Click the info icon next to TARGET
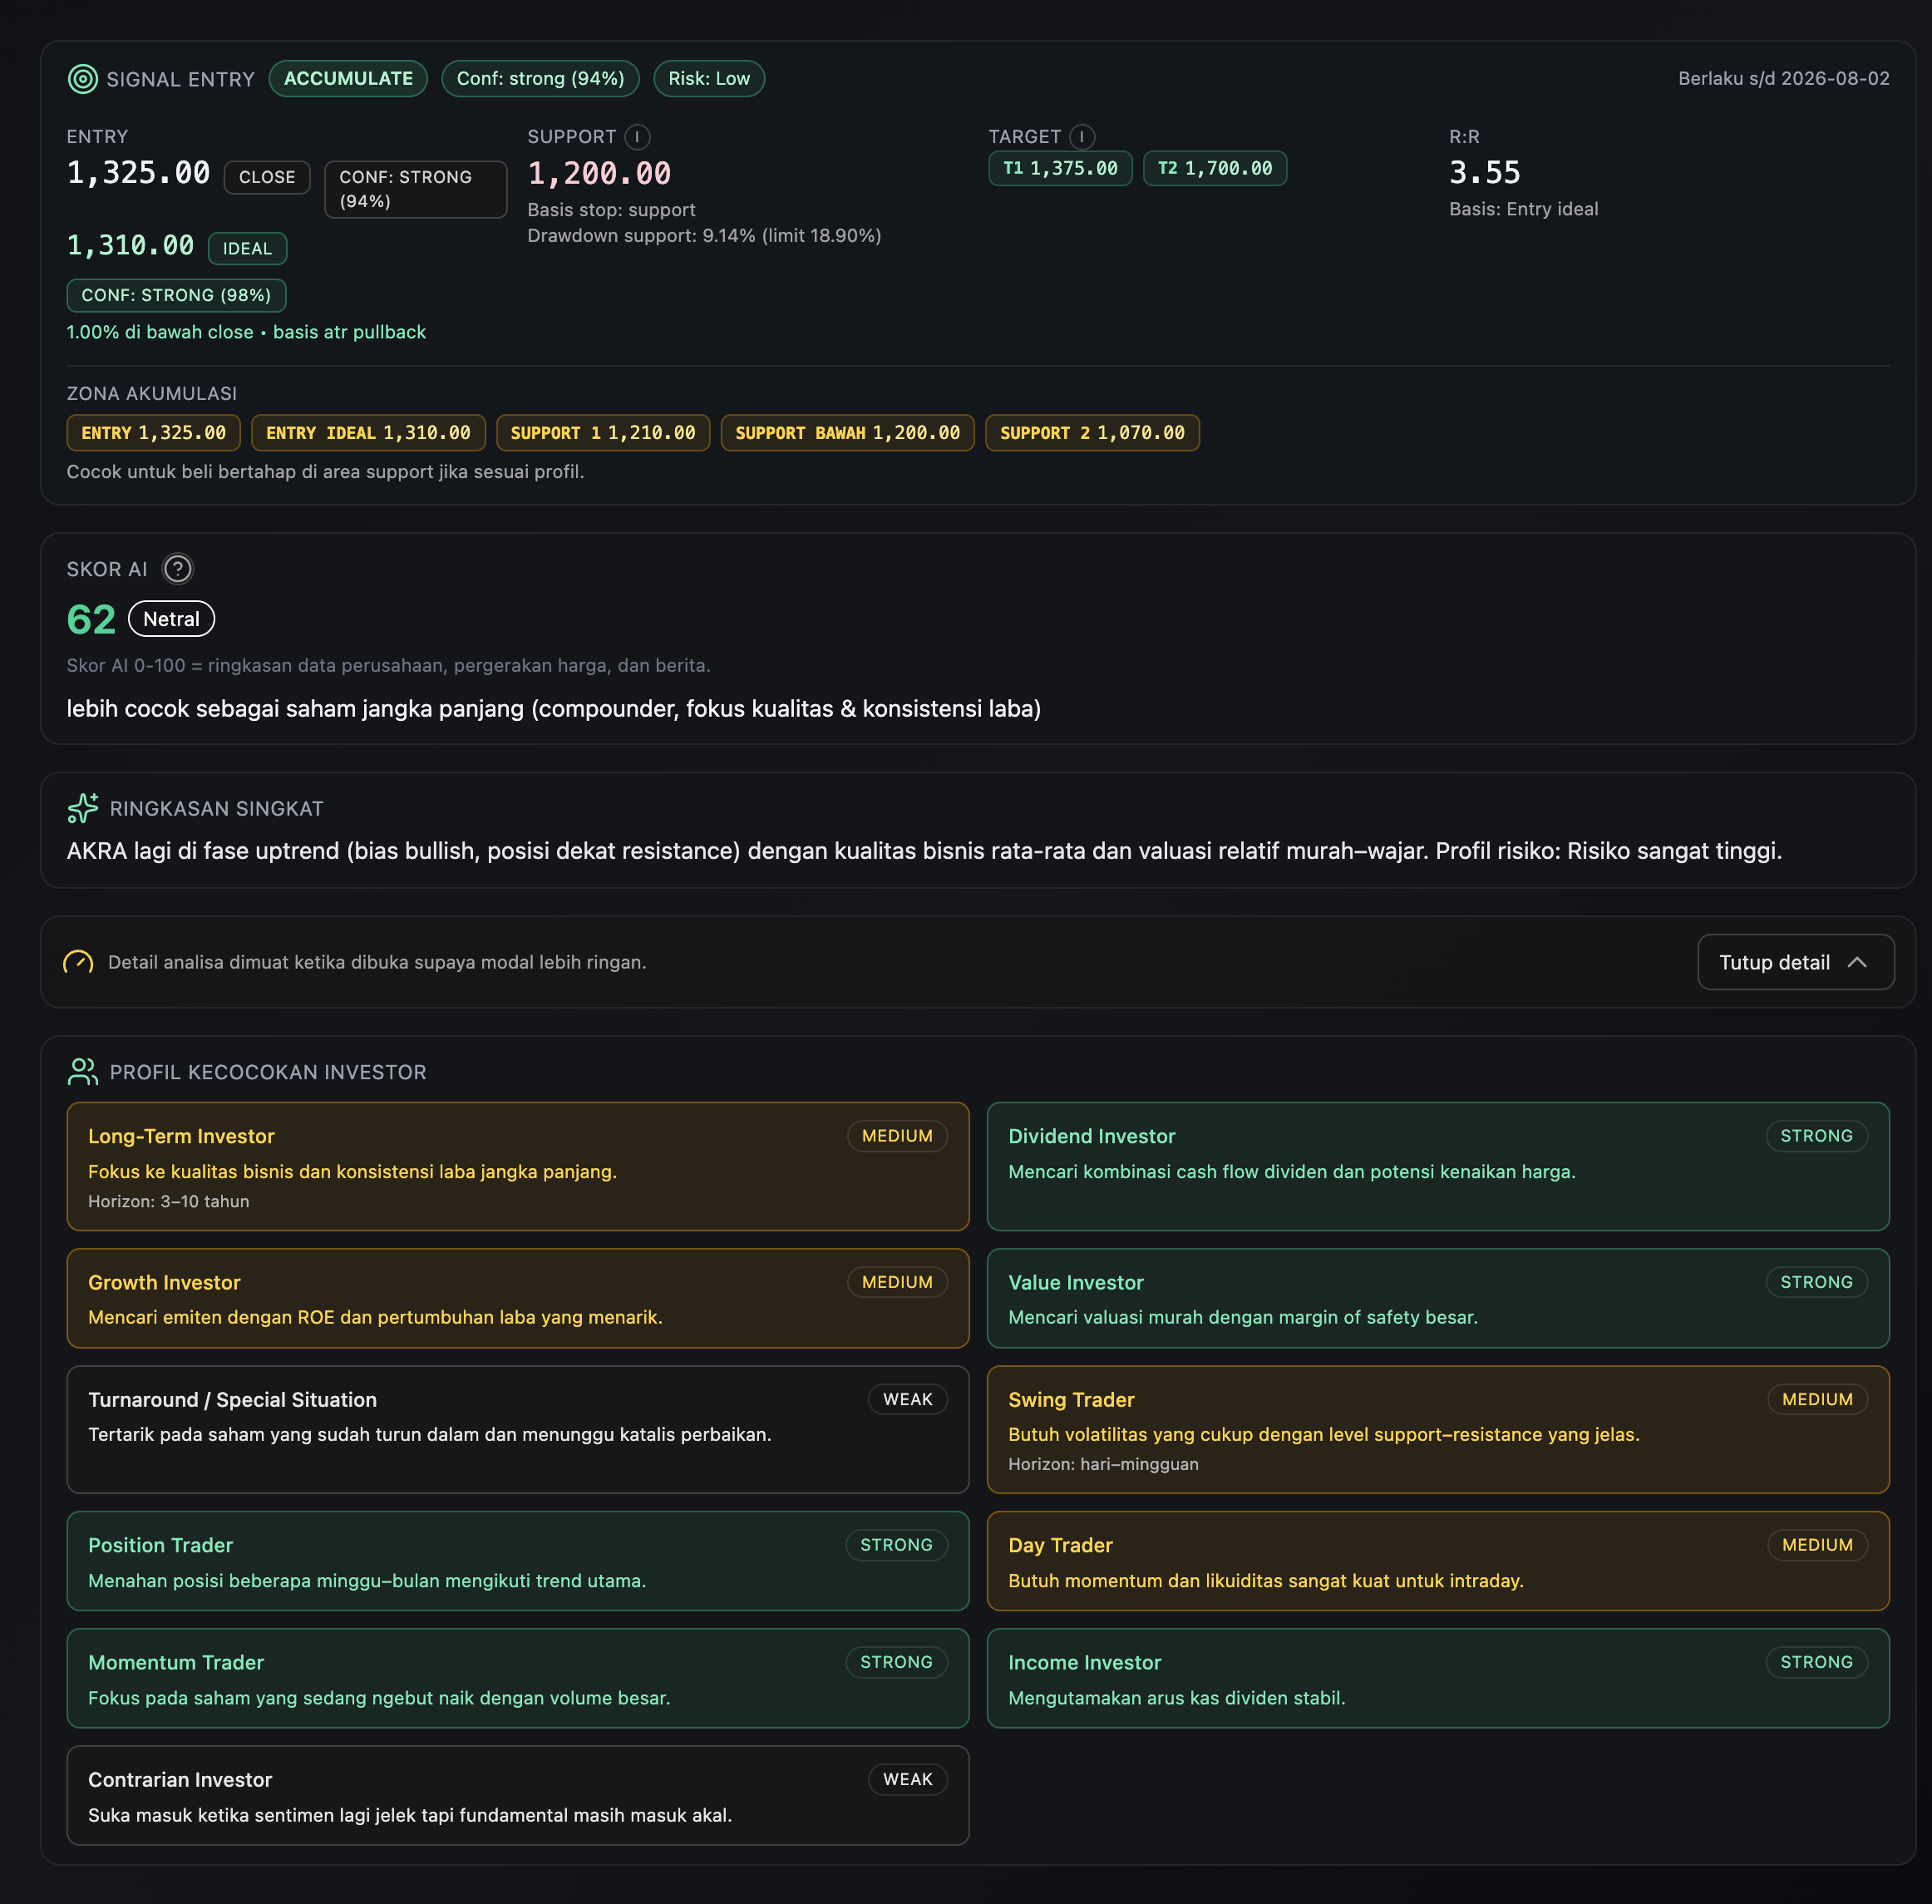The width and height of the screenshot is (1932, 1904). [x=1081, y=136]
